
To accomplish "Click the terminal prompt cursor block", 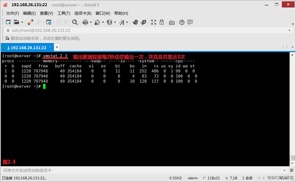I will pyautogui.click(x=44, y=86).
